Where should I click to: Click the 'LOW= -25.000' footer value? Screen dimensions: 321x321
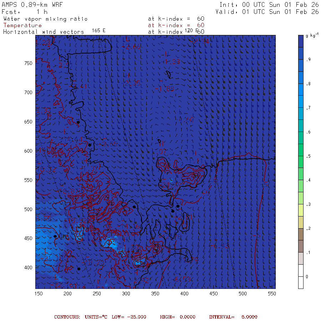pos(129,317)
